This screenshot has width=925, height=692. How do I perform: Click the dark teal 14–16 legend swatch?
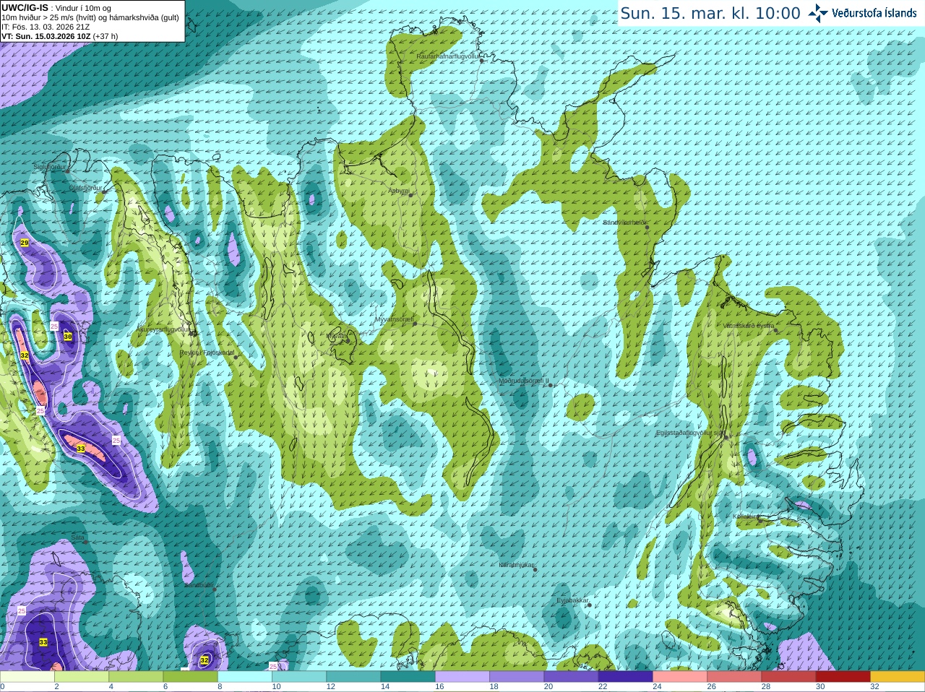(408, 677)
